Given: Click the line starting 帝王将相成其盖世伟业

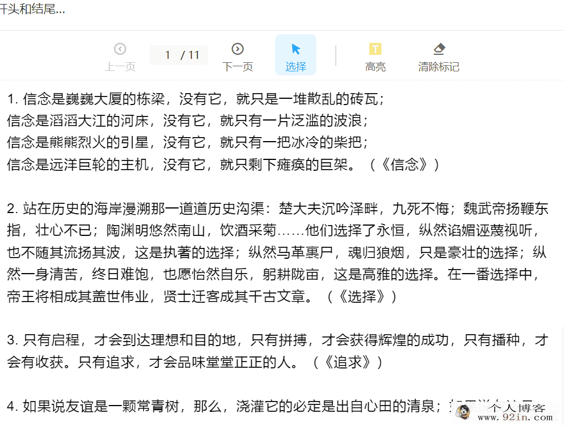Looking at the screenshot, I should (202, 297).
